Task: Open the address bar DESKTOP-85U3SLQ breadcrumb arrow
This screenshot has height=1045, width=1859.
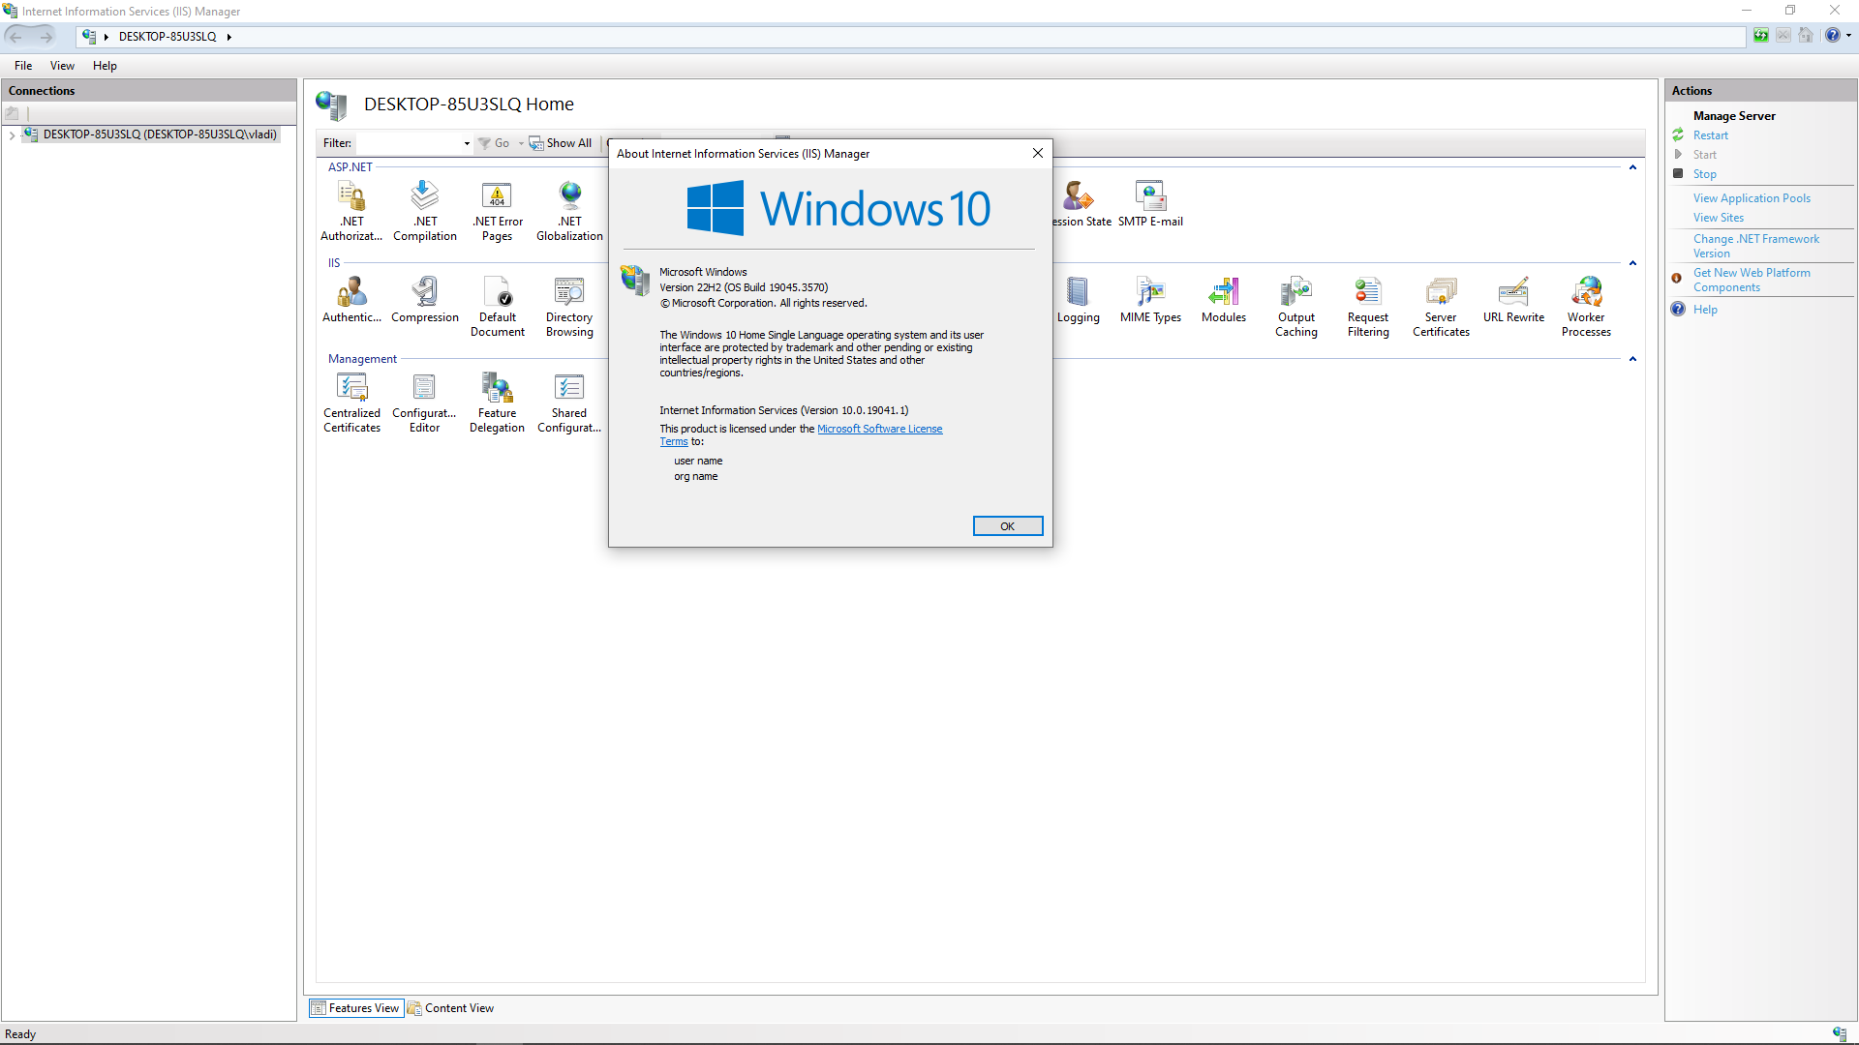Action: (x=229, y=37)
